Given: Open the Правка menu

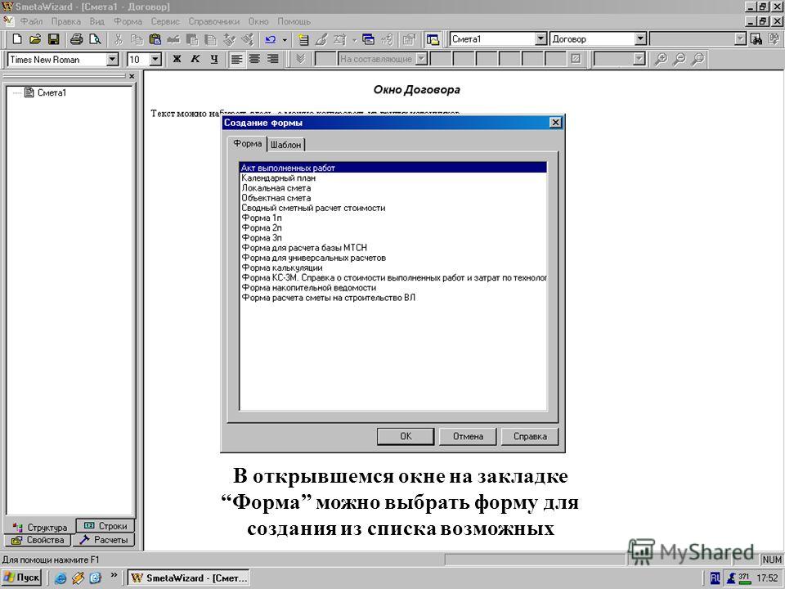Looking at the screenshot, I should [x=66, y=21].
